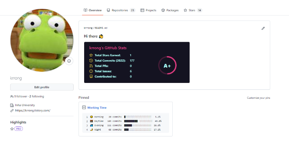Open the Projects tab
The image size is (289, 142).
point(148,10)
